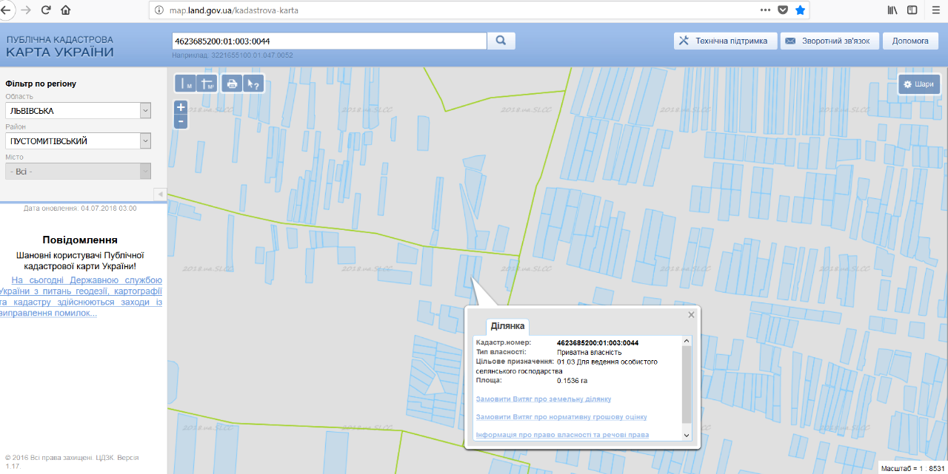Screen dimensions: 948x474
Task: Select the distance measurement tool
Action: 185,84
